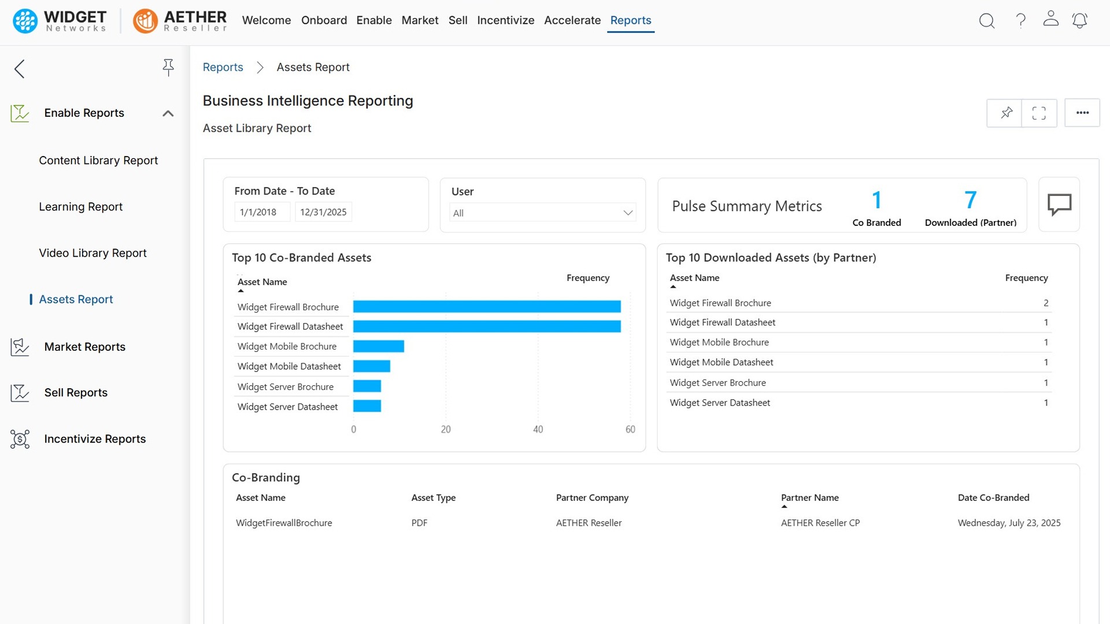Open the notifications bell icon
Image resolution: width=1110 pixels, height=624 pixels.
tap(1080, 21)
